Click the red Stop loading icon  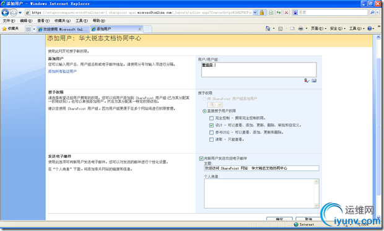coord(286,12)
